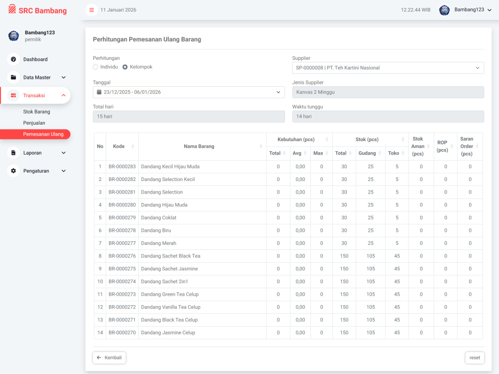The width and height of the screenshot is (499, 374).
Task: Sort ROP column sort icon
Action: coord(452,146)
